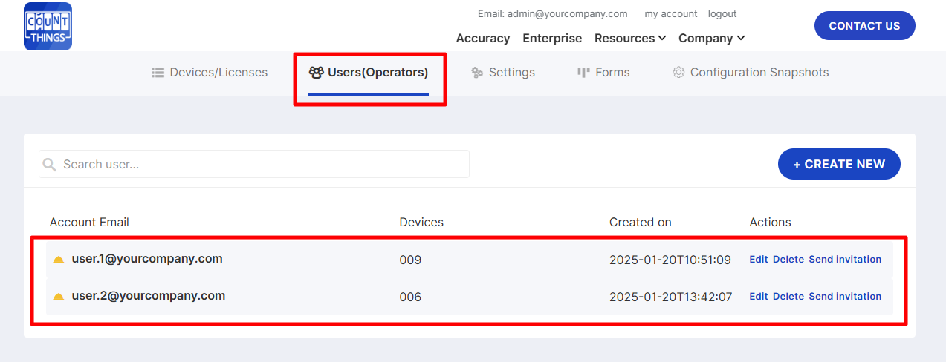Send invitation to user.1@yourcompany.com
This screenshot has width=946, height=362.
pyautogui.click(x=845, y=260)
